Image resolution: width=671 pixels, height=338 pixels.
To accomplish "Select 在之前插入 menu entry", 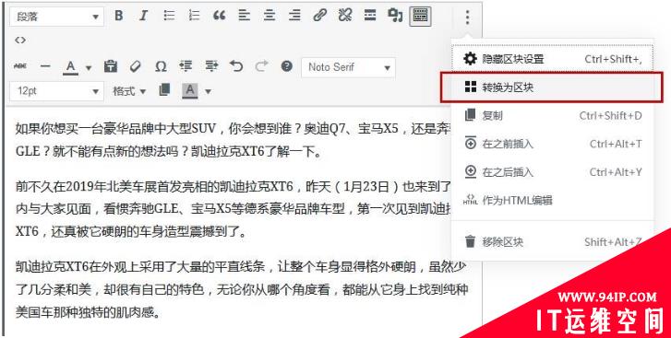I will pyautogui.click(x=552, y=144).
